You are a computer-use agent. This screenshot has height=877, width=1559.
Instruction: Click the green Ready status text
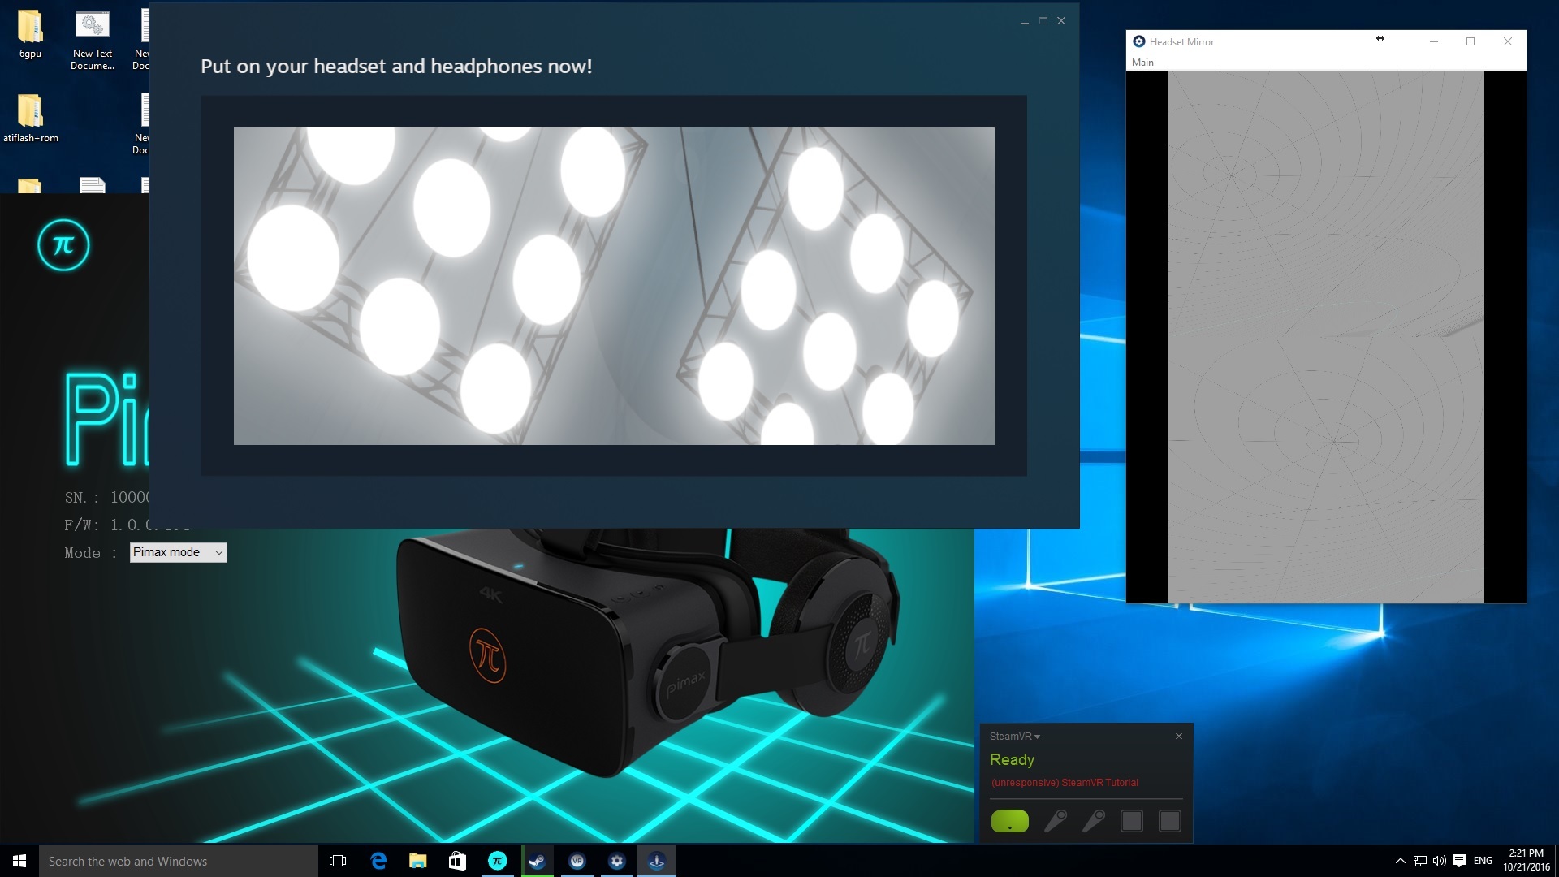(x=1012, y=760)
